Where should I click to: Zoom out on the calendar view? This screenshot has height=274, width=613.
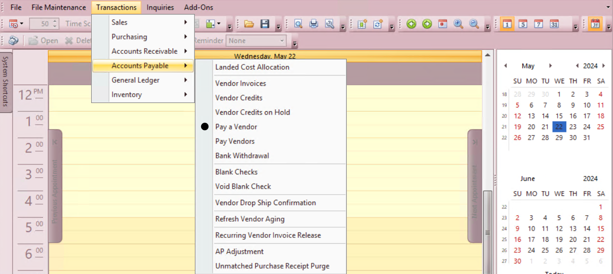[474, 24]
